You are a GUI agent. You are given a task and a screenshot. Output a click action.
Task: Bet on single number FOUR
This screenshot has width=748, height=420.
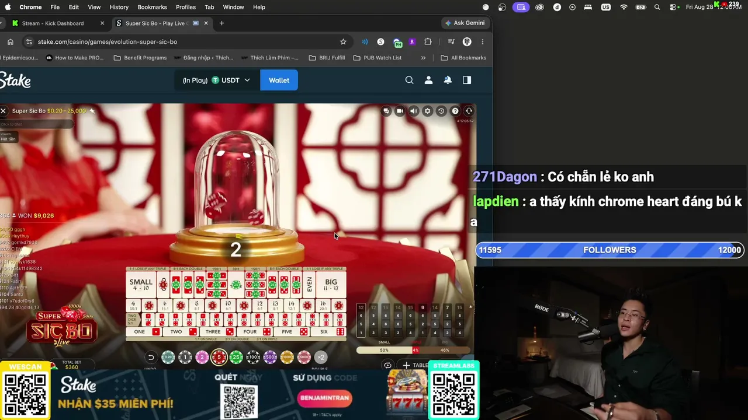254,332
